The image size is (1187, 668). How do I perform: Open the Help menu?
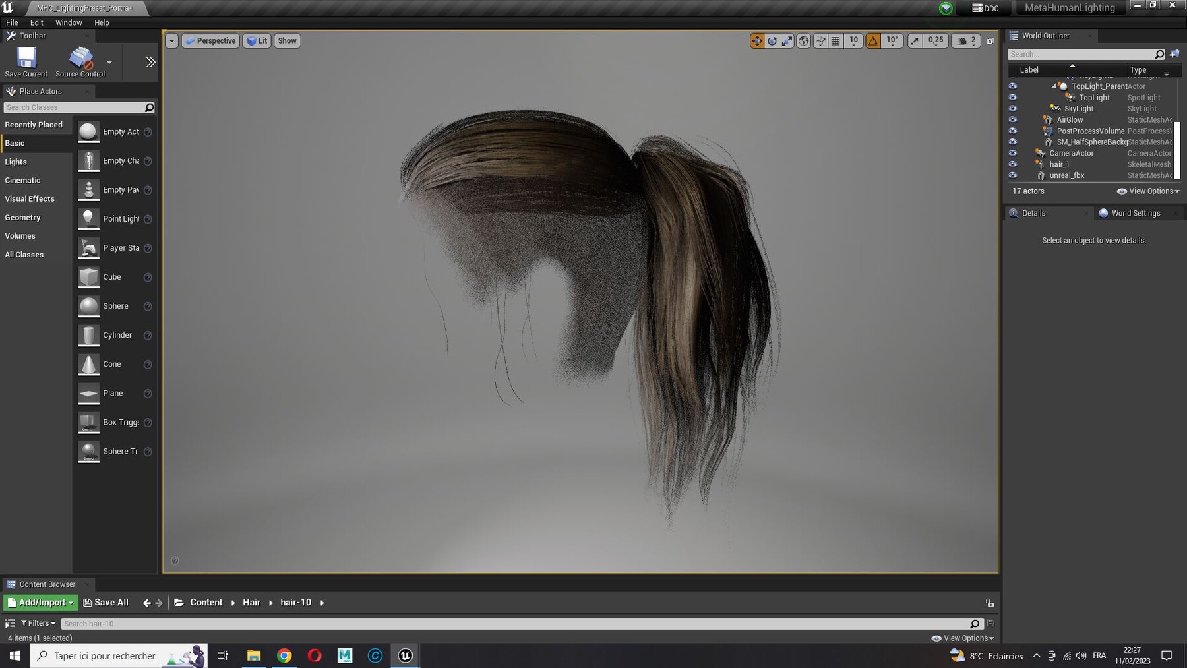point(102,22)
